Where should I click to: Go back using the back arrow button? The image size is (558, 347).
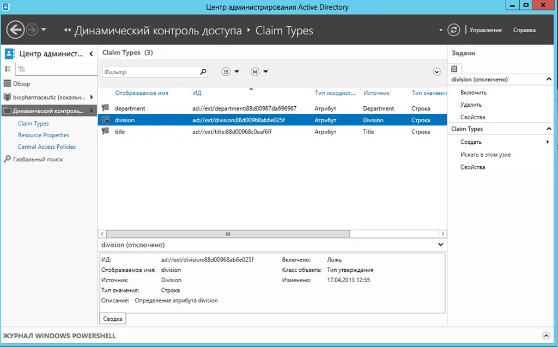[x=15, y=29]
